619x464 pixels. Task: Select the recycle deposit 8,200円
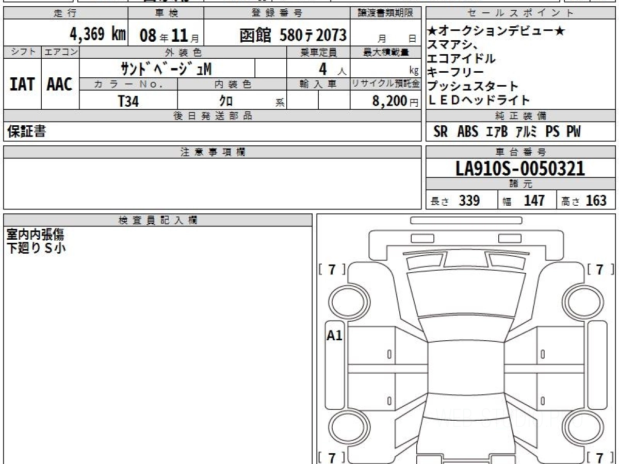pos(396,102)
